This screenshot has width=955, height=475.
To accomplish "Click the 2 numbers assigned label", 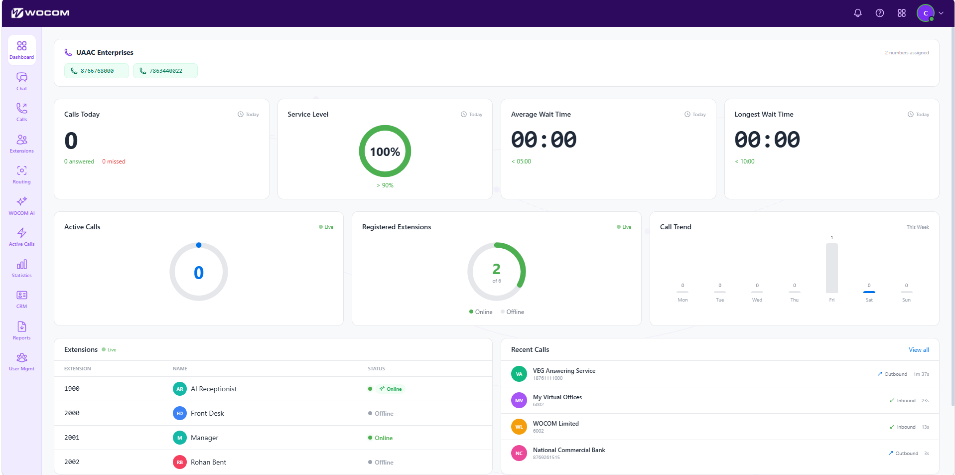I will tap(907, 53).
